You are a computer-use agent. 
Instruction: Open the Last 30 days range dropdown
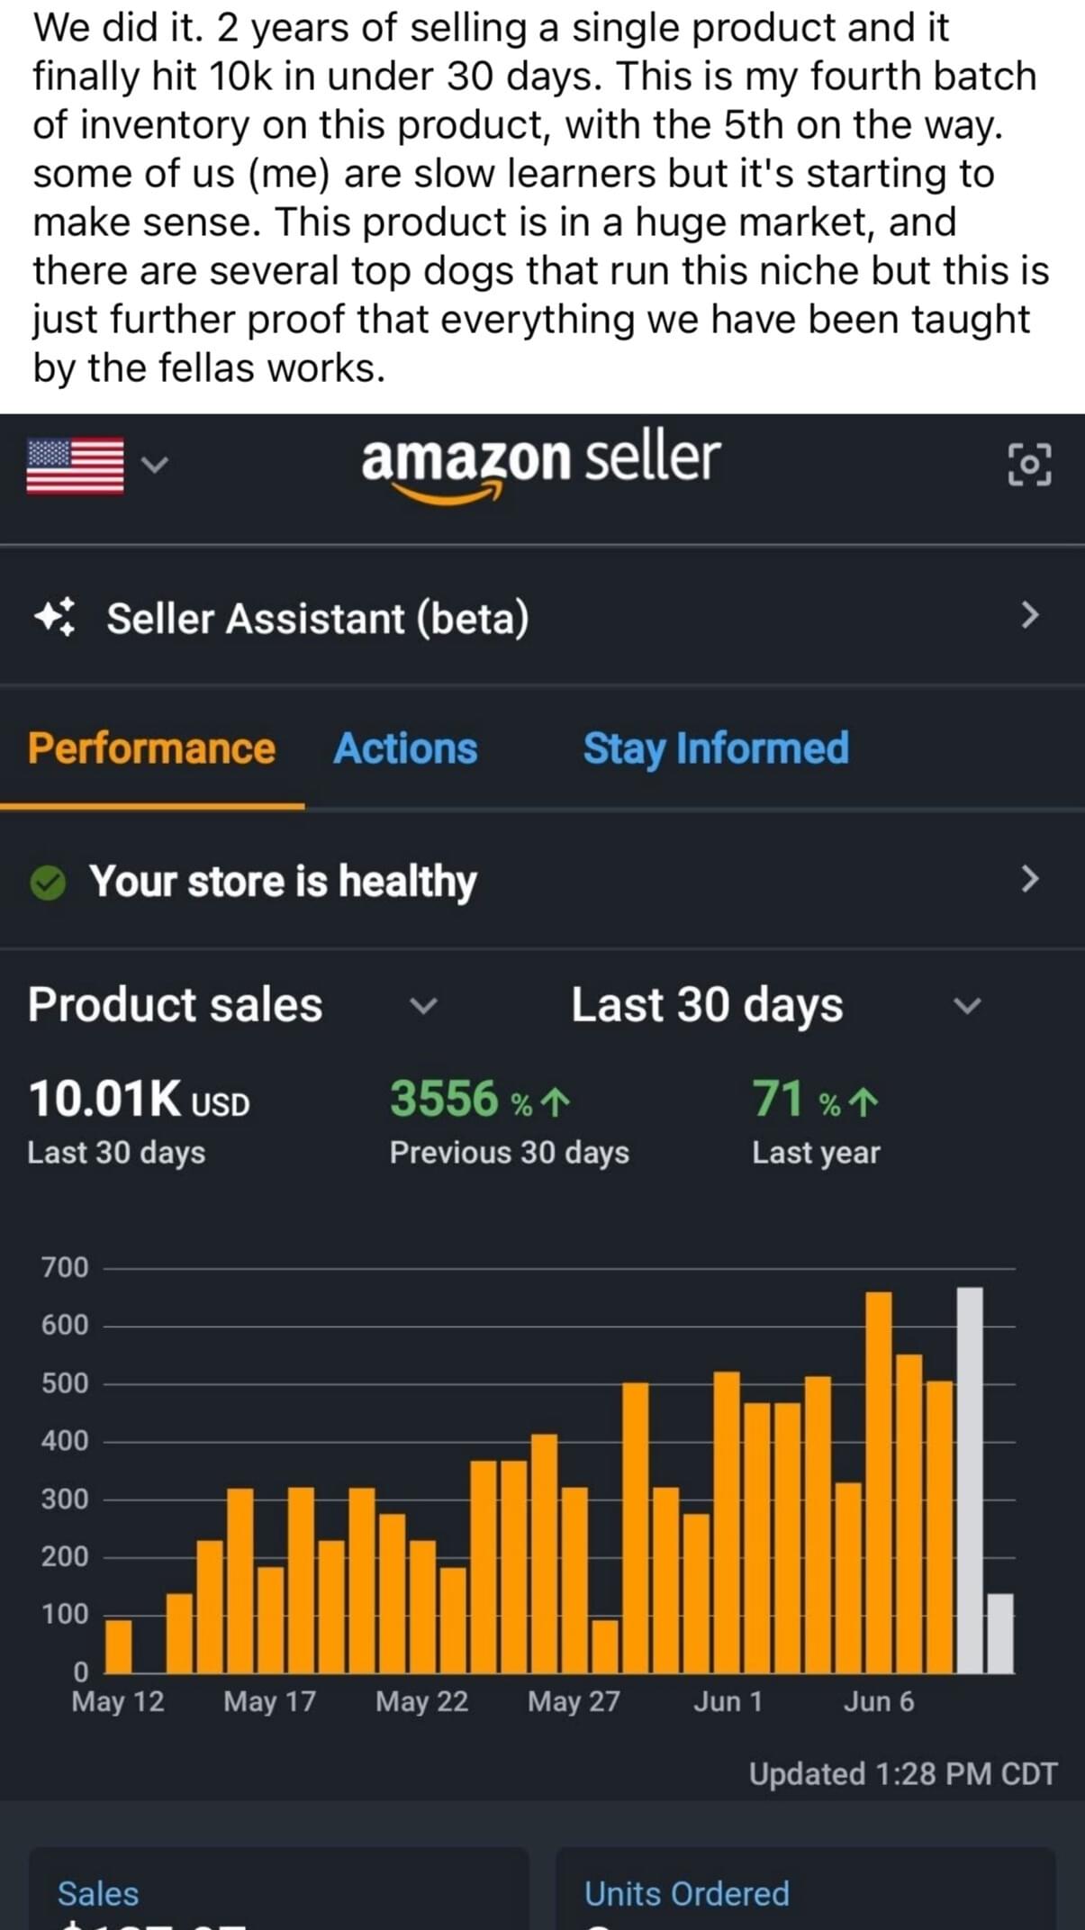(x=966, y=1005)
